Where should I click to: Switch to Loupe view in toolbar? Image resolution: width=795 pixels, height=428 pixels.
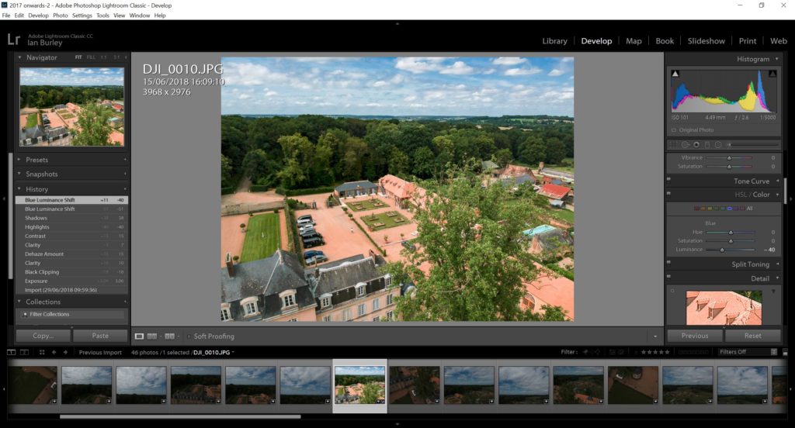click(139, 337)
